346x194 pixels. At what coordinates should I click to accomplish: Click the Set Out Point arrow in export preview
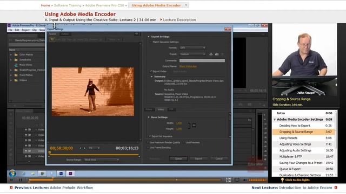click(84, 148)
